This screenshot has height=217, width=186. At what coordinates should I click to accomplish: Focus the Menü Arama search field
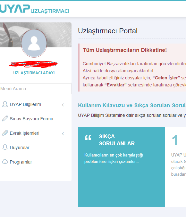pos(36,89)
